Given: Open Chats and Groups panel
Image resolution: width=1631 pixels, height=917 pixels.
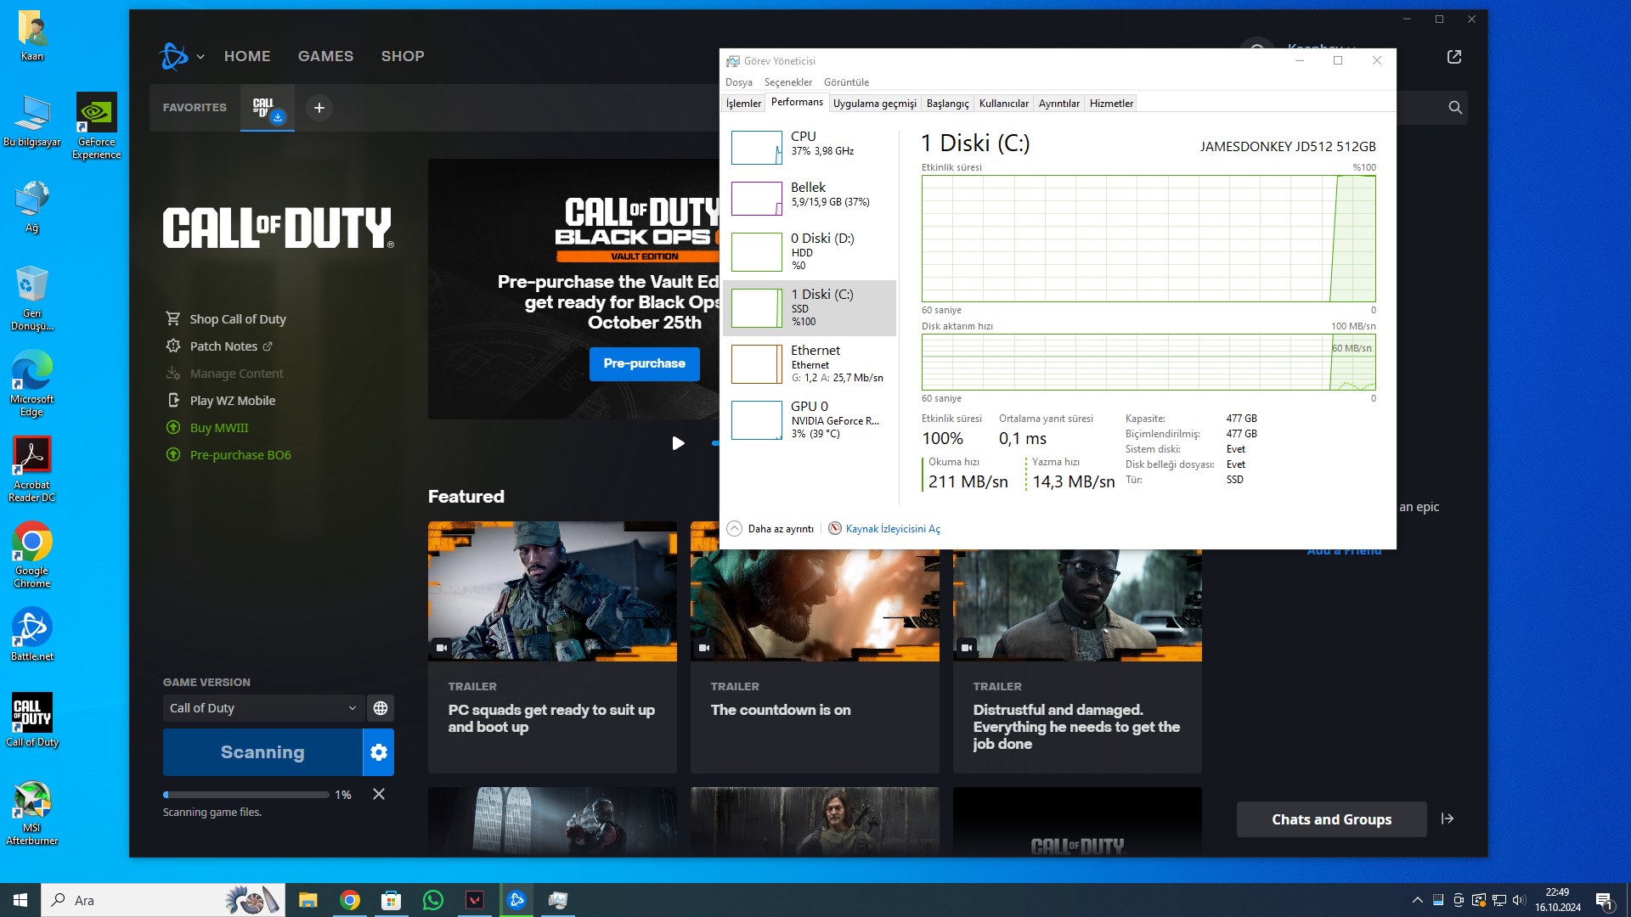Looking at the screenshot, I should click(x=1331, y=819).
